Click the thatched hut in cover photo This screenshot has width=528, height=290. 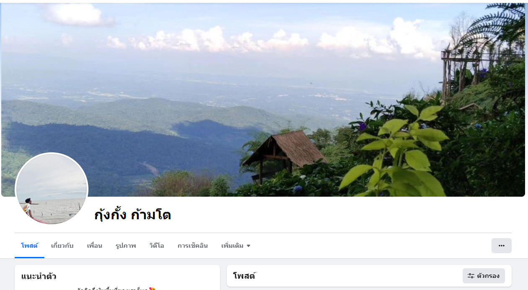285,151
